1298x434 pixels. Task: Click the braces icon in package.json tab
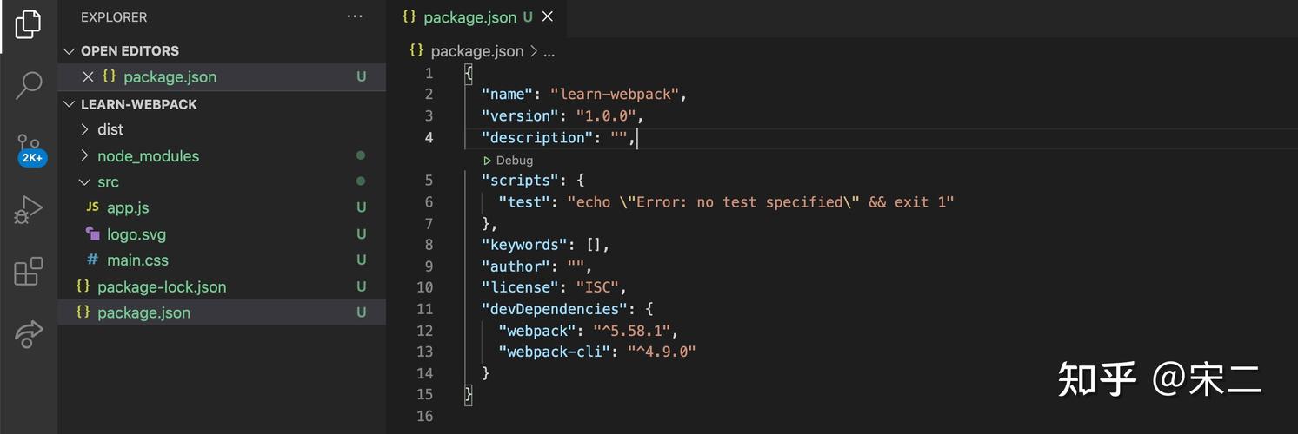coord(409,16)
